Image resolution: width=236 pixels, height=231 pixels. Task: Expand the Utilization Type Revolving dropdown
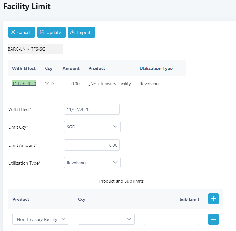click(92, 162)
